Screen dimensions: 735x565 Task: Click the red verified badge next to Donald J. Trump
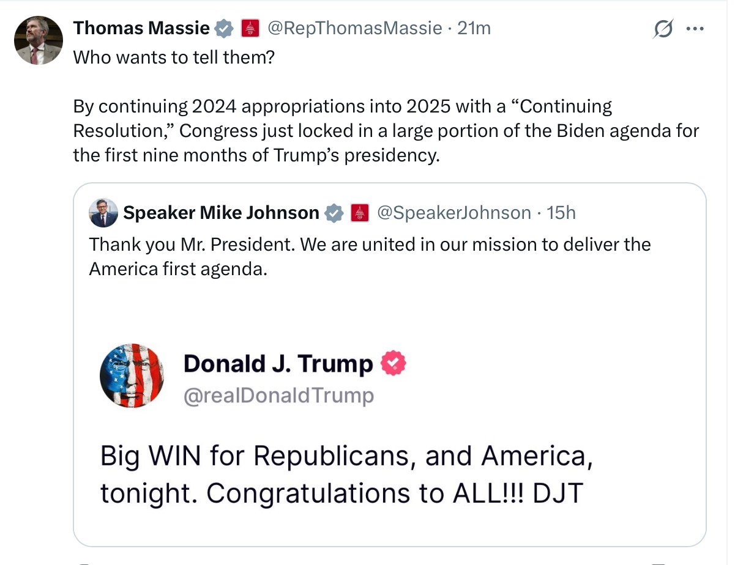(x=394, y=364)
